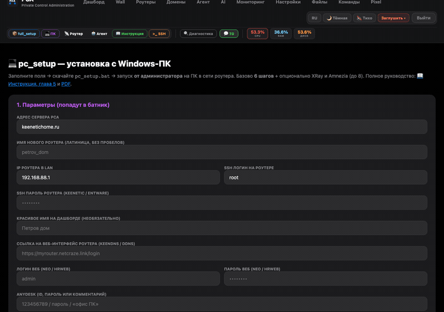444x312 pixels.
Task: Open the Домены menu item
Action: (x=176, y=2)
